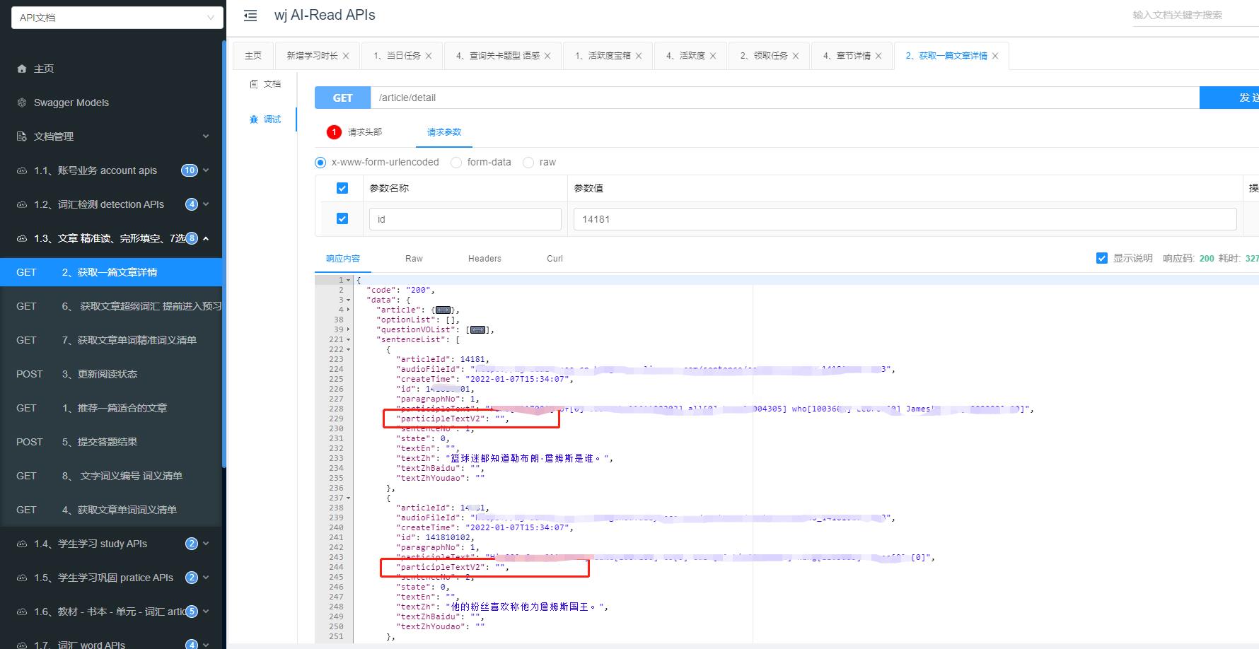Open GET 4、获取文章单词词义清单 API
Viewport: 1259px width, 649px height.
click(x=111, y=510)
